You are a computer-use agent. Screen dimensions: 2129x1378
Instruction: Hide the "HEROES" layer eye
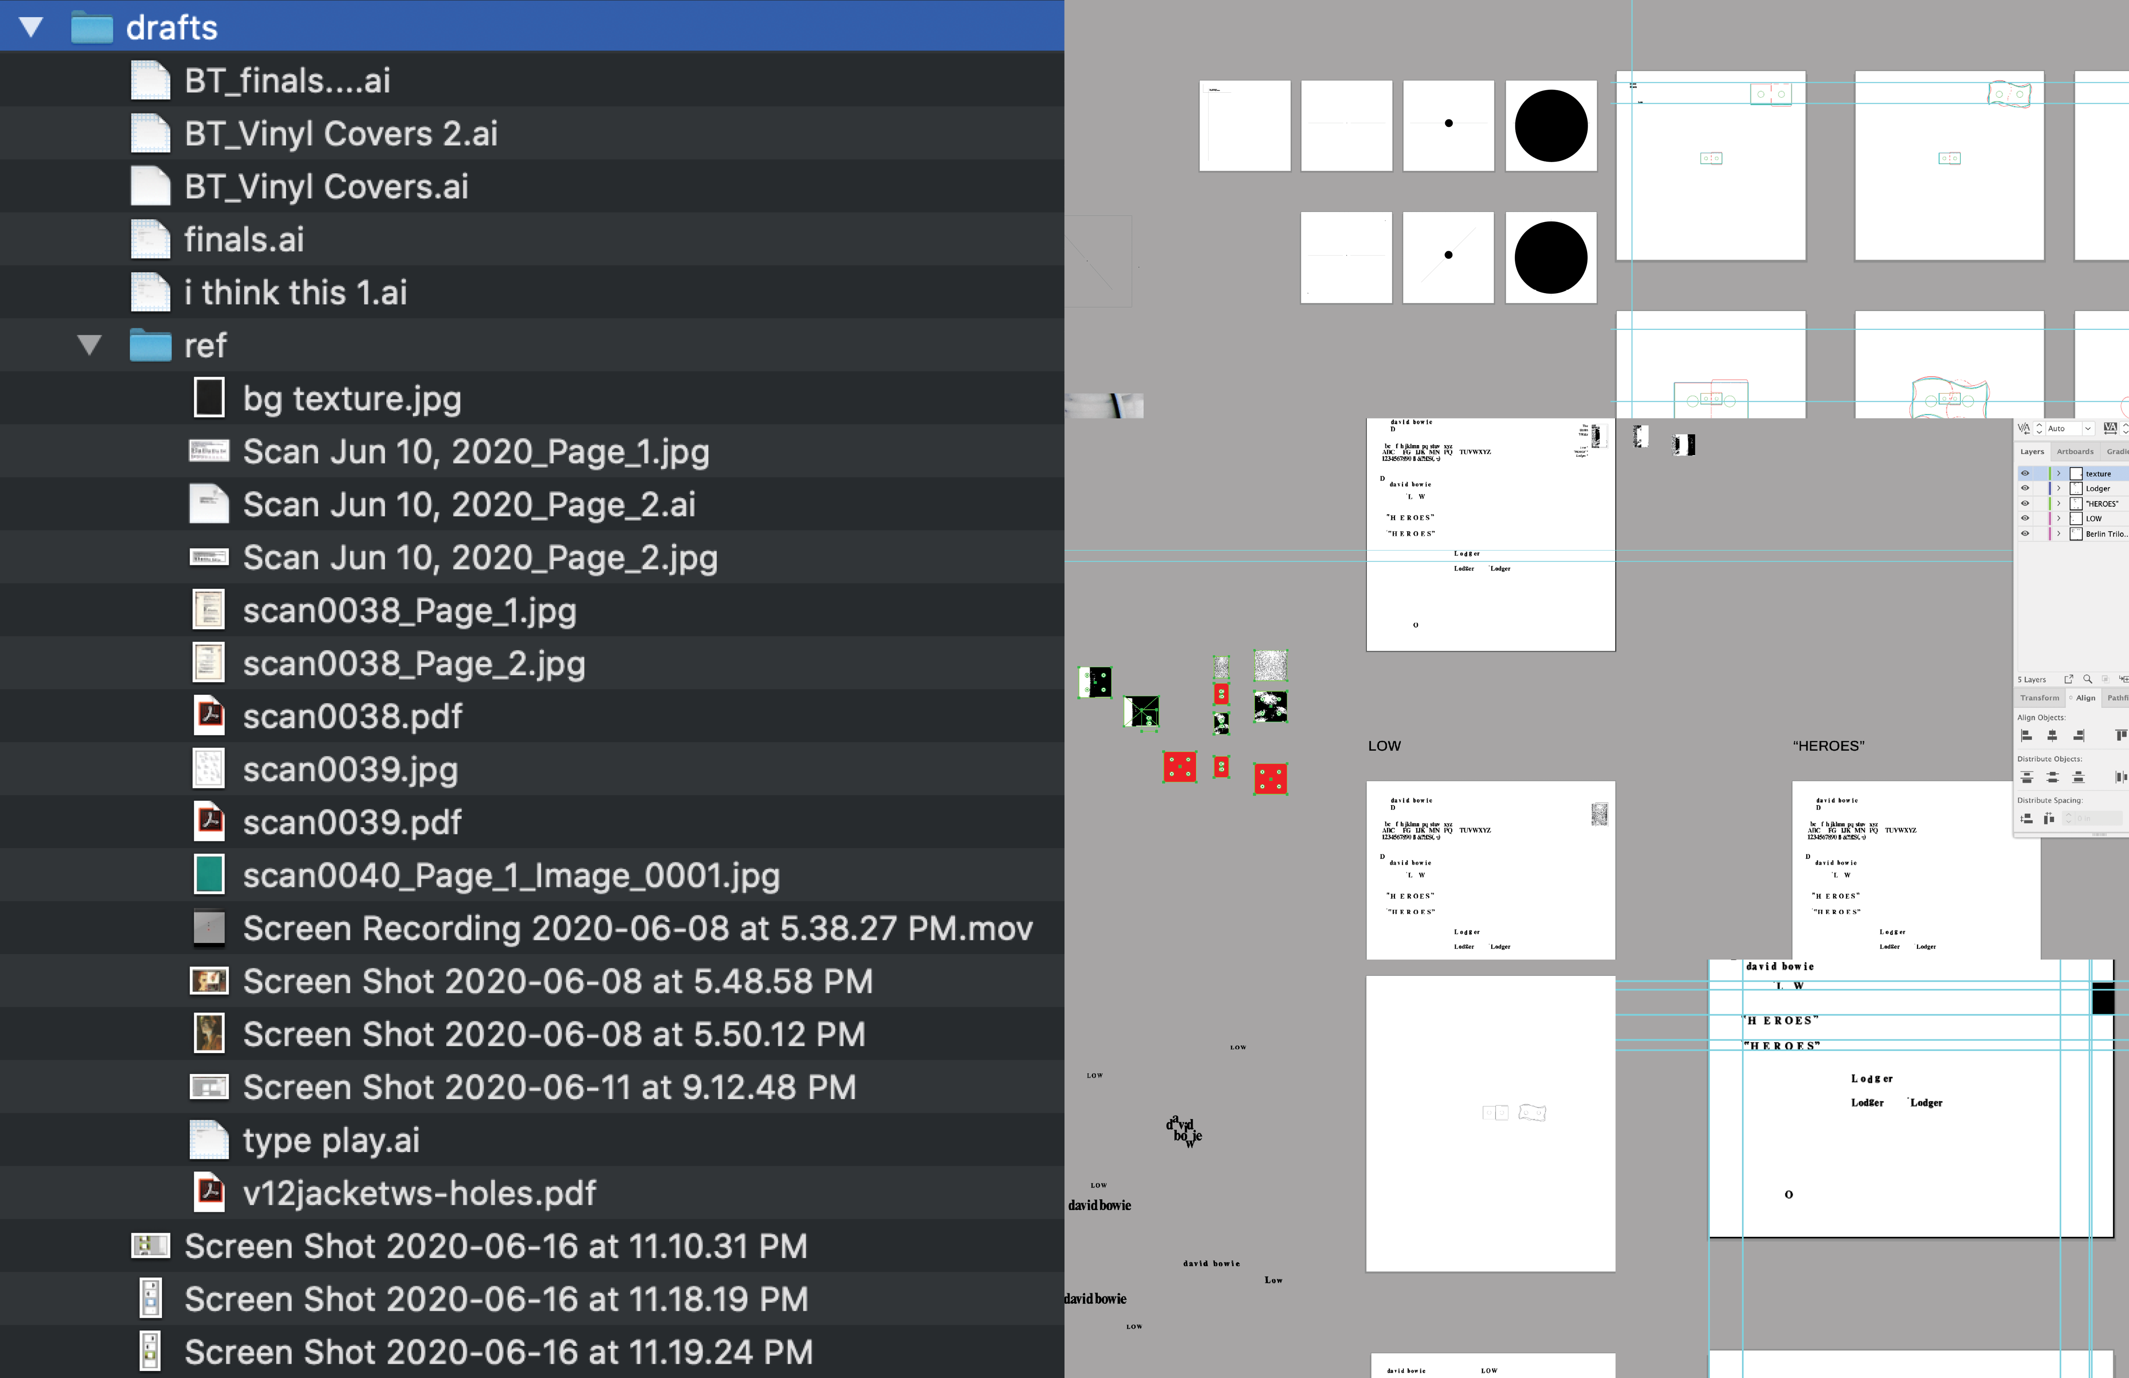(2025, 504)
